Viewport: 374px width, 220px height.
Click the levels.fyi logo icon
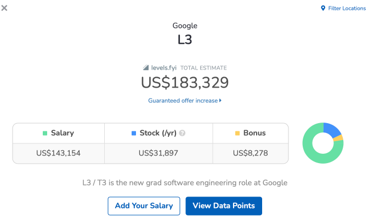(146, 68)
